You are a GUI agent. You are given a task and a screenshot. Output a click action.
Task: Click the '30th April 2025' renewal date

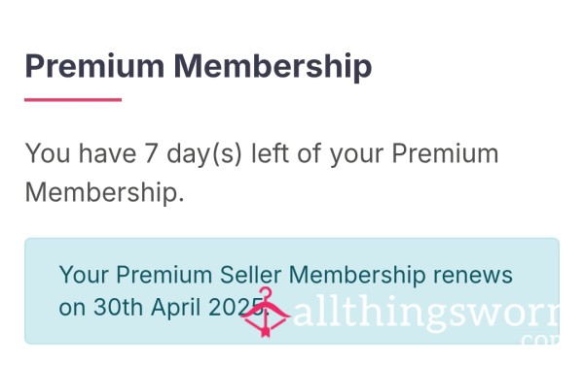click(x=181, y=307)
